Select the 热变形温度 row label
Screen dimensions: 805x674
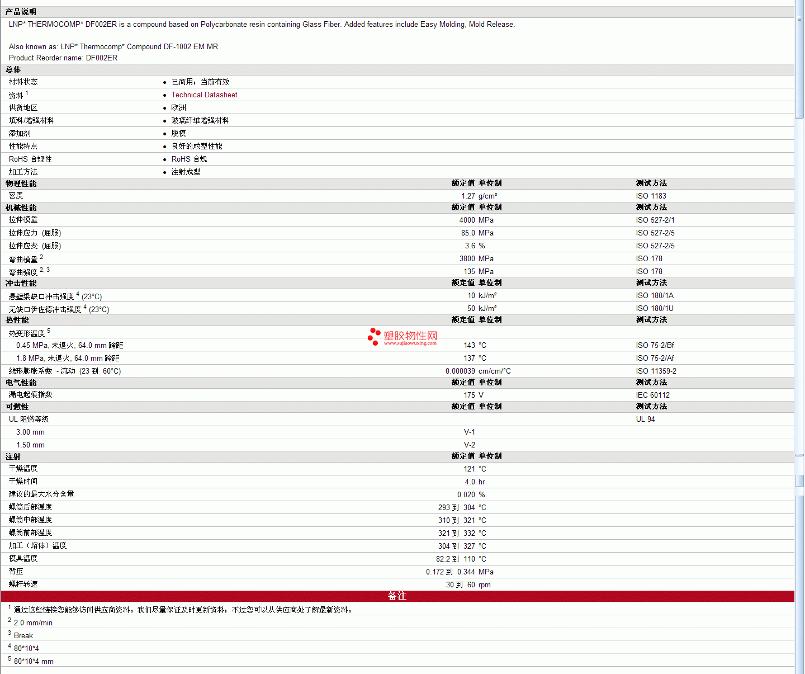27,333
